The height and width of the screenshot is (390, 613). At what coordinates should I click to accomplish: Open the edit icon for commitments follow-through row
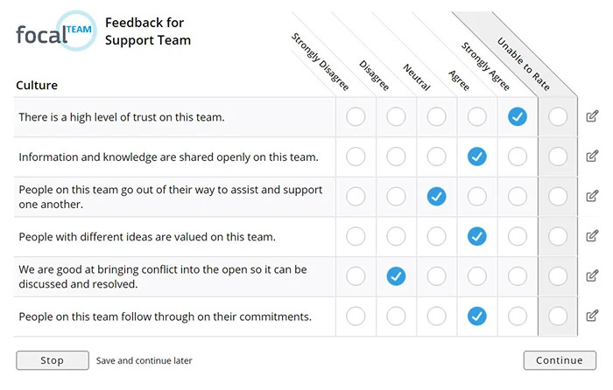(x=593, y=316)
